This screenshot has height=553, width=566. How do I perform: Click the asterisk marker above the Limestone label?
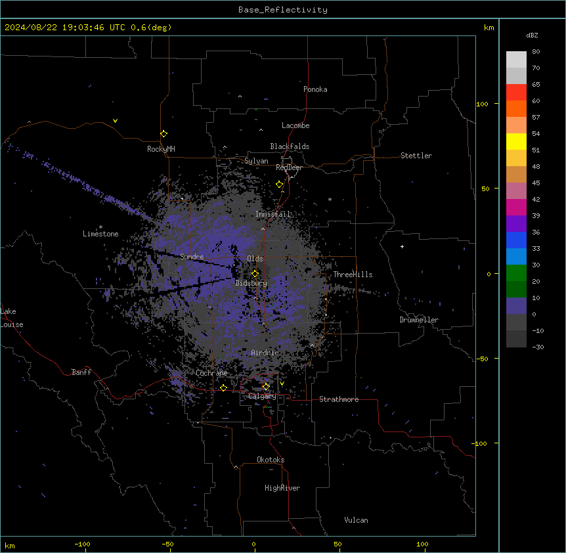(100, 227)
